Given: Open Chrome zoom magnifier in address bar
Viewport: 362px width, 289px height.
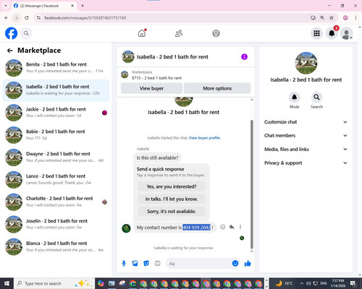Looking at the screenshot, I should (x=322, y=18).
